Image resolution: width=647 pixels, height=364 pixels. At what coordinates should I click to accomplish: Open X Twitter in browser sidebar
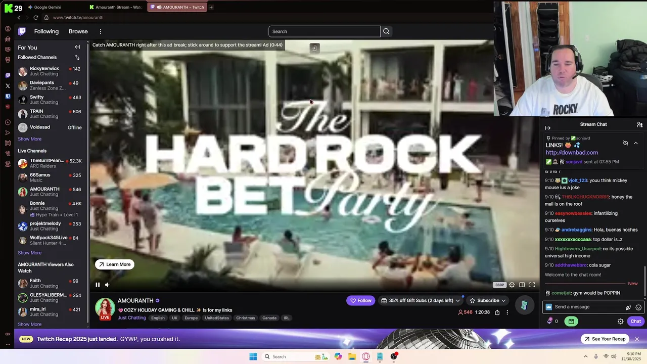[8, 86]
